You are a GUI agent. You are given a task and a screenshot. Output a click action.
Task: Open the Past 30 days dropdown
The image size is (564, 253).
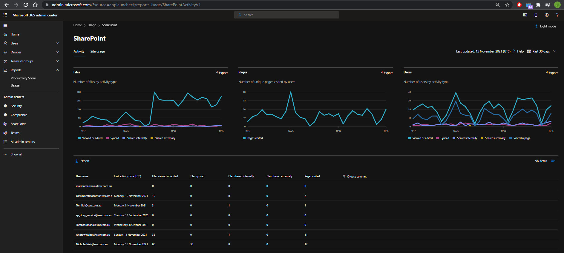(x=541, y=51)
